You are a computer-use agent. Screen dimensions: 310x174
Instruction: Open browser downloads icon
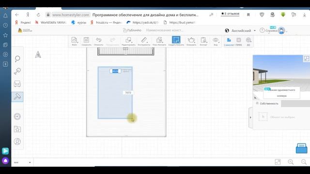(305, 15)
